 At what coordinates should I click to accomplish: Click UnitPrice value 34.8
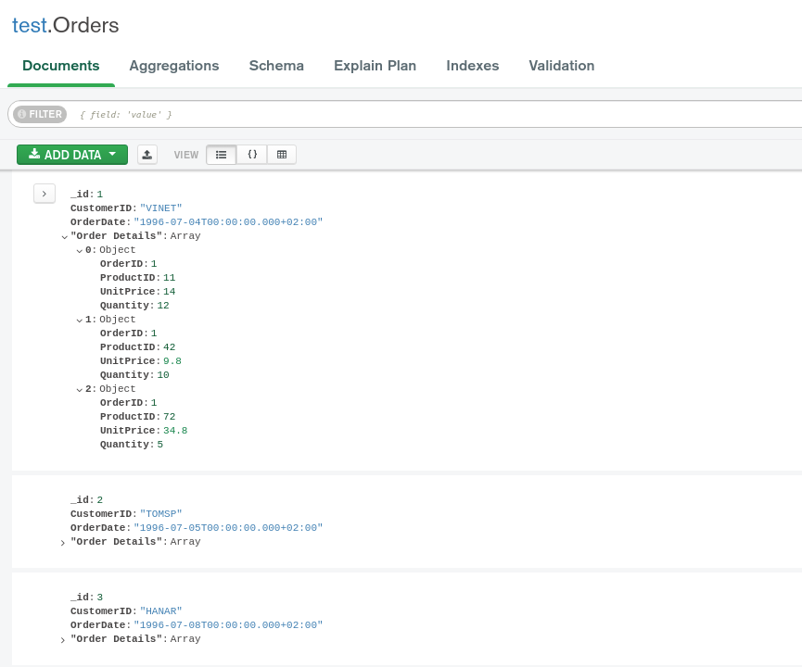175,431
